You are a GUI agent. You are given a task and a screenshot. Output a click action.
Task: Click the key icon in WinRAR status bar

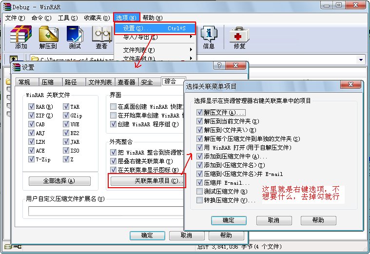tap(17, 247)
